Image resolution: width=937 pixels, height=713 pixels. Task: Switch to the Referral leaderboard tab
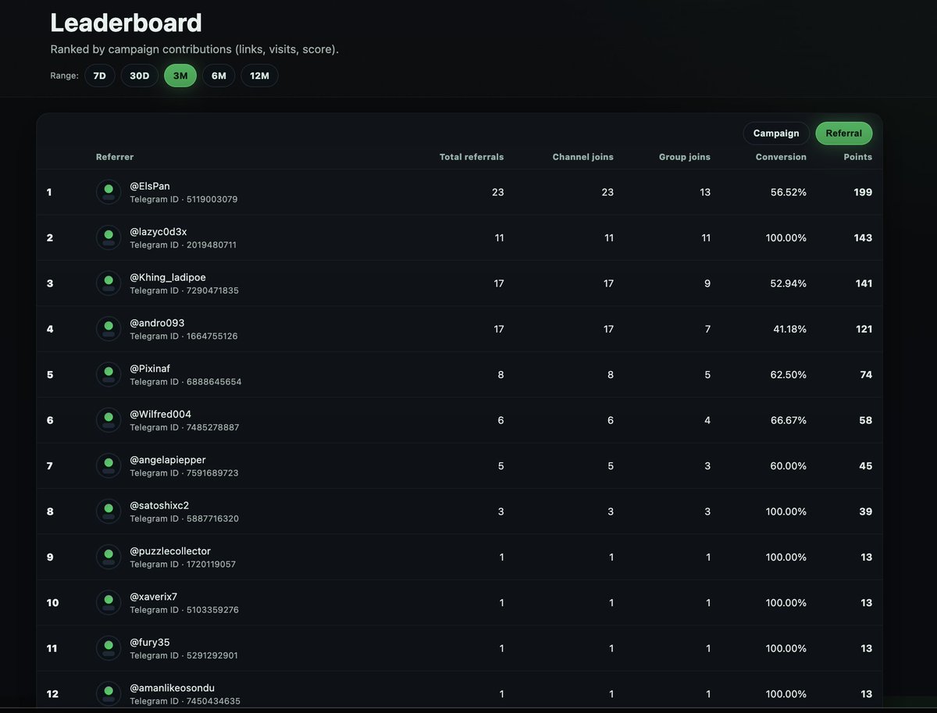pyautogui.click(x=844, y=134)
